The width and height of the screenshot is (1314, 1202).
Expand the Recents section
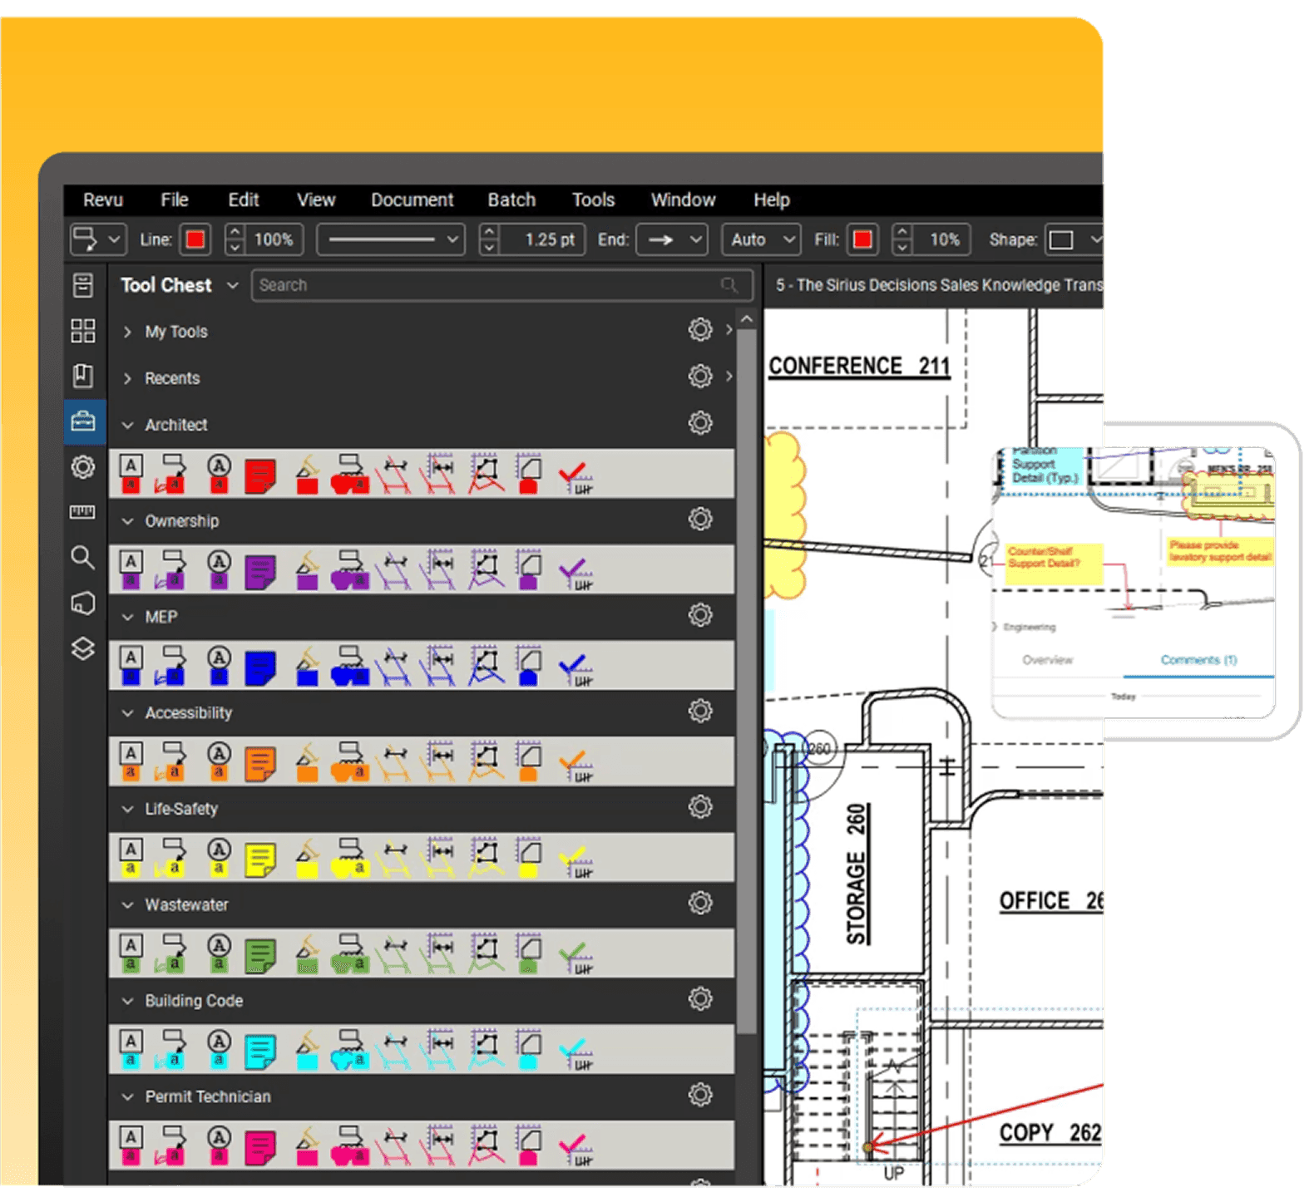coord(128,378)
